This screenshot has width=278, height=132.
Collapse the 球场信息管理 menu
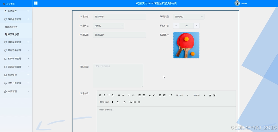coord(16,19)
